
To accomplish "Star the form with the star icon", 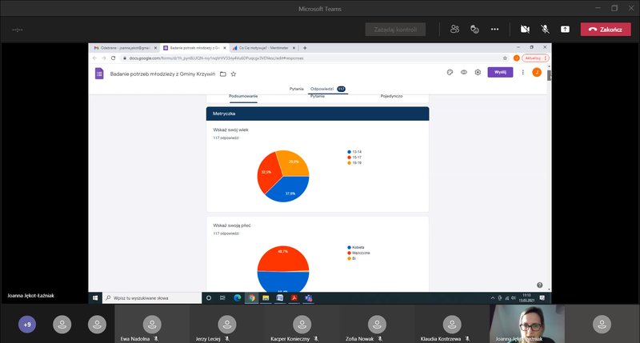I will click(233, 74).
